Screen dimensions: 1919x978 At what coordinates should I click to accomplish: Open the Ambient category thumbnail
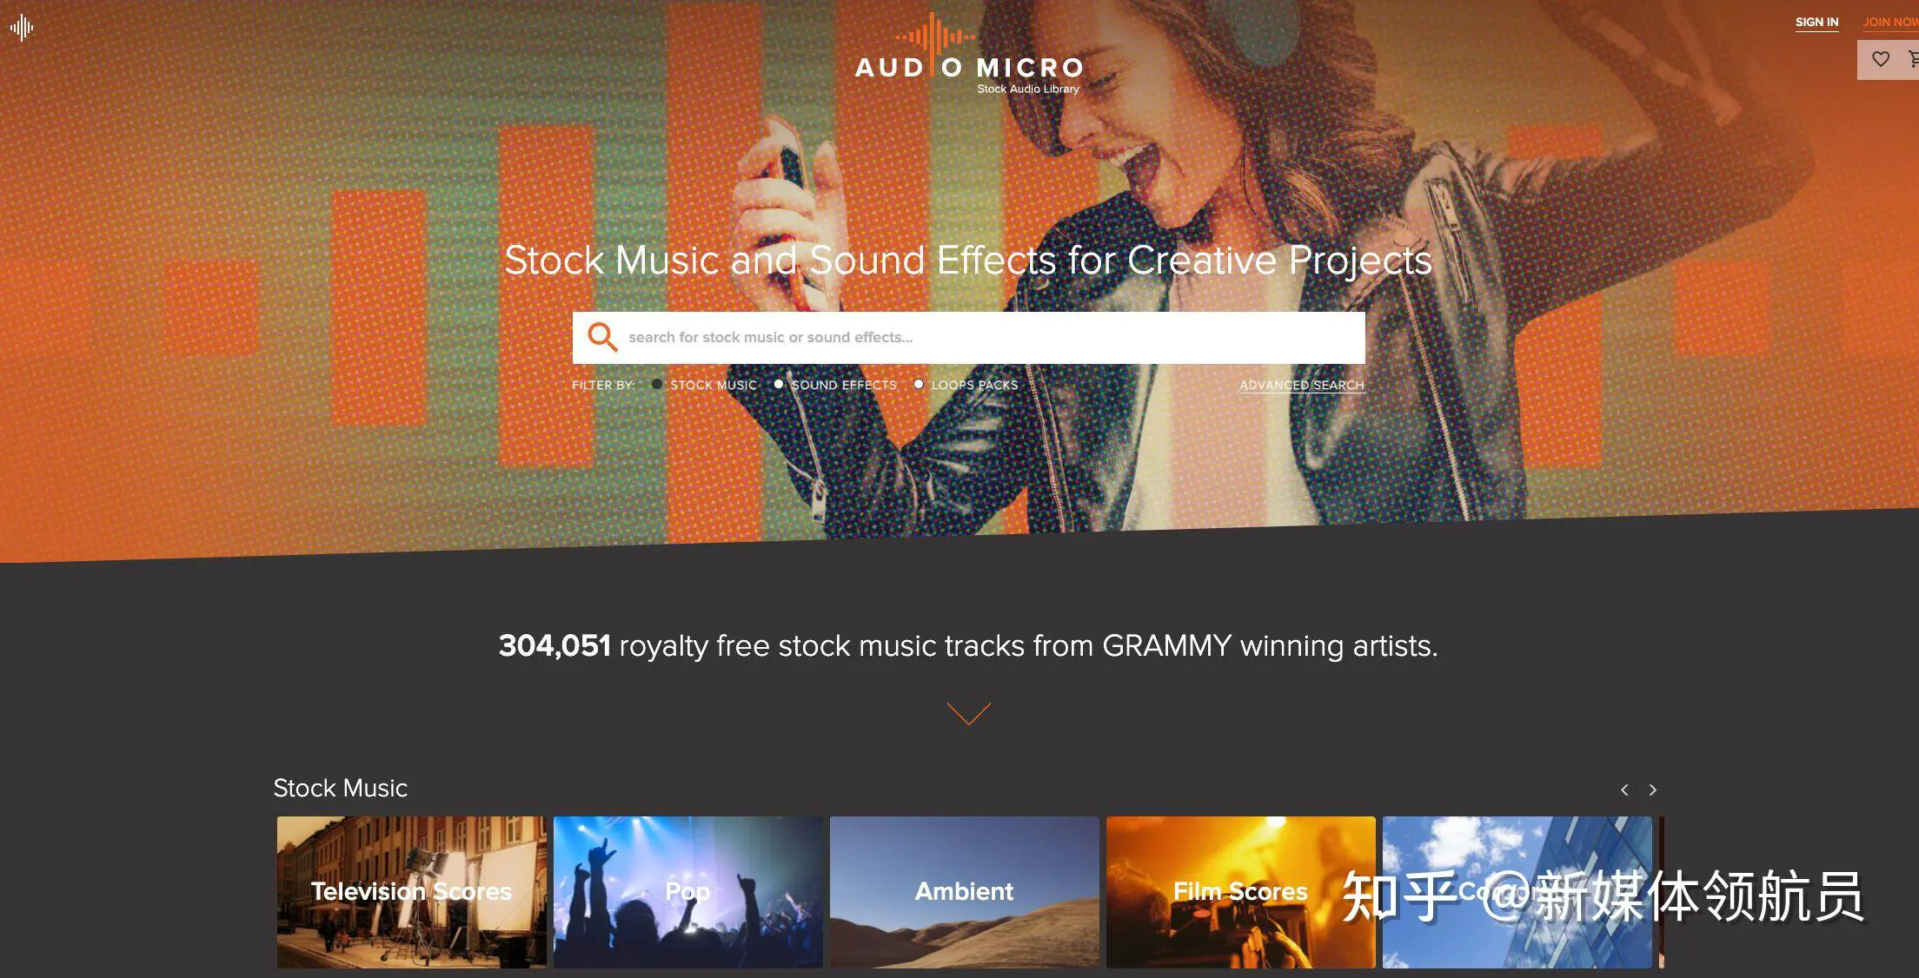pos(964,892)
